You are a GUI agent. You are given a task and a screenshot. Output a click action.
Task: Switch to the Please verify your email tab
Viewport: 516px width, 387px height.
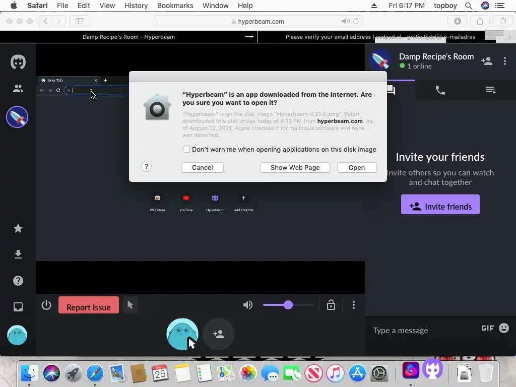pyautogui.click(x=380, y=37)
